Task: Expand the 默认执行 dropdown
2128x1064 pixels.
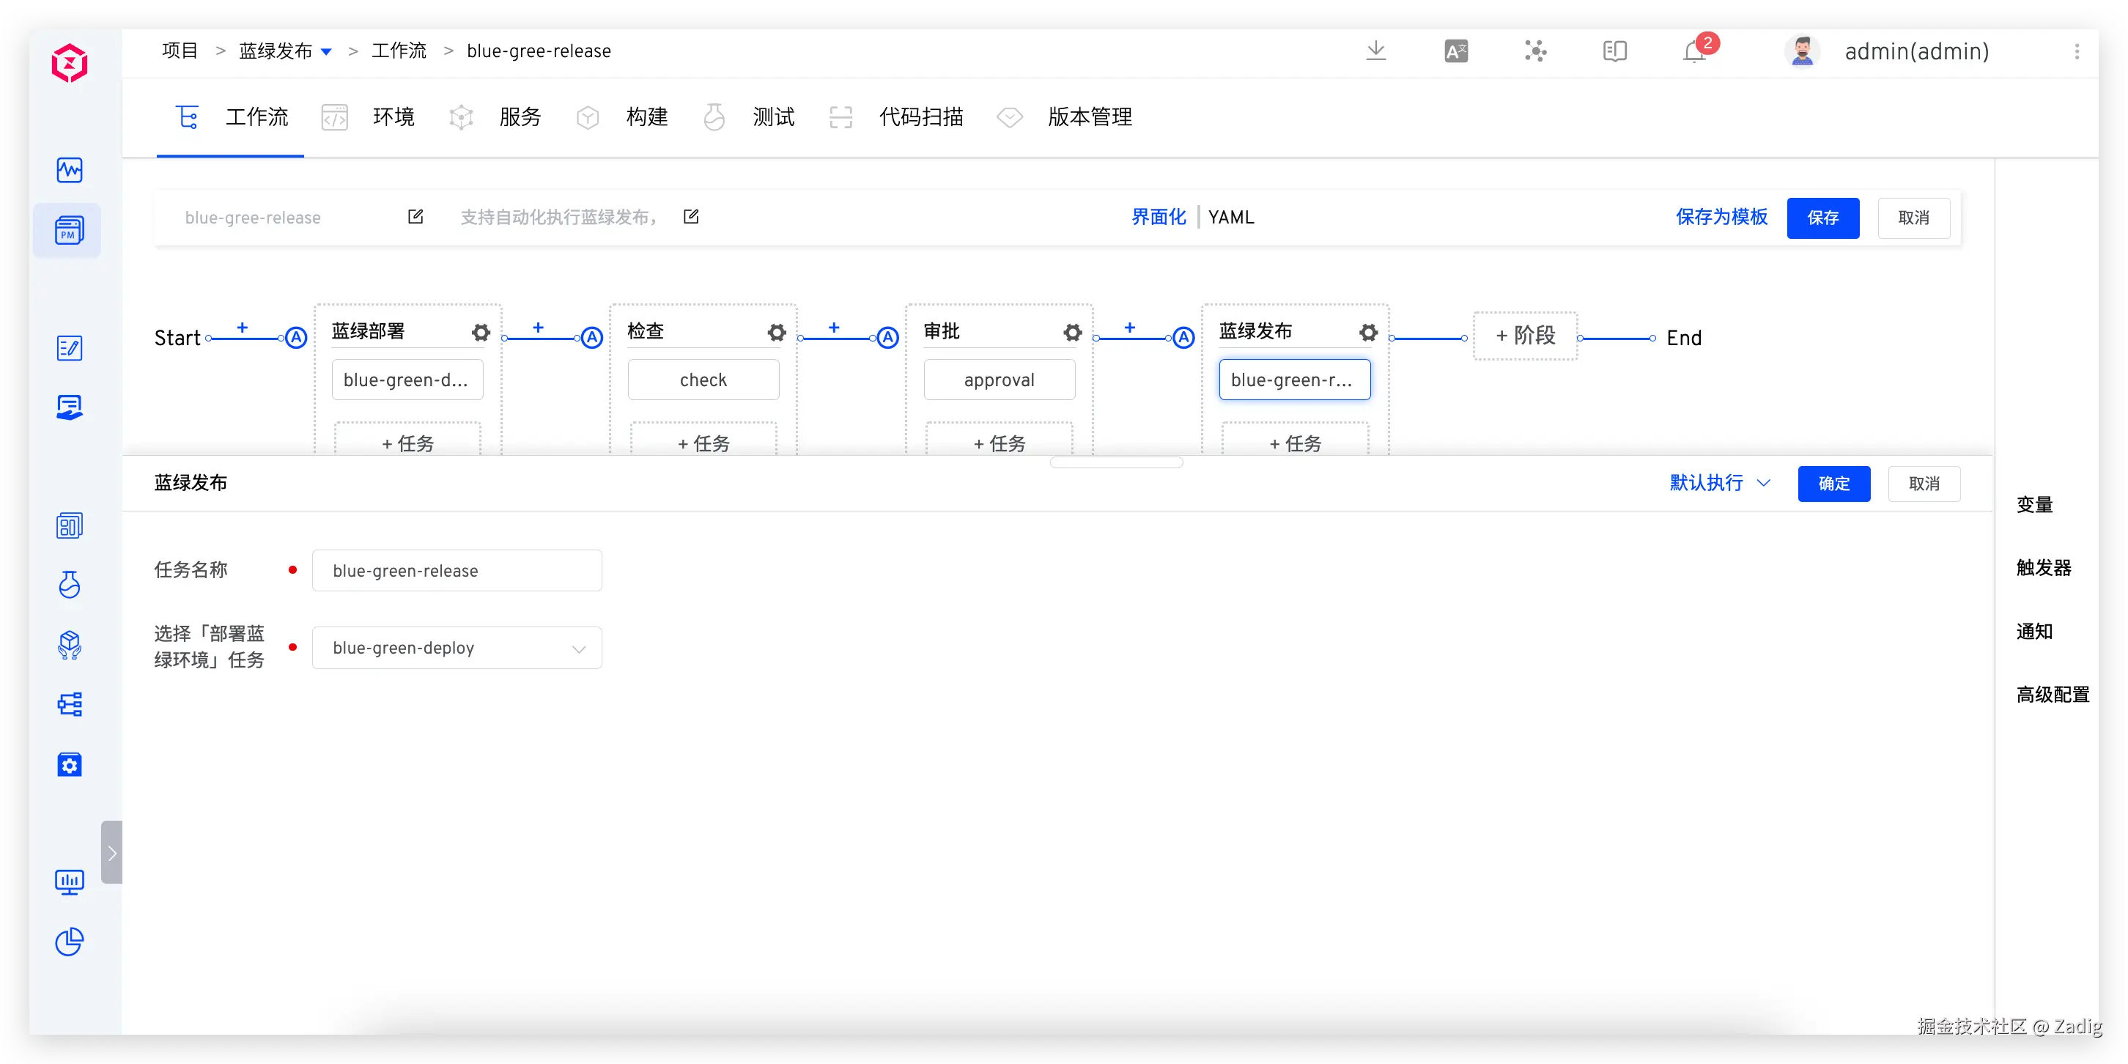Action: coord(1720,483)
